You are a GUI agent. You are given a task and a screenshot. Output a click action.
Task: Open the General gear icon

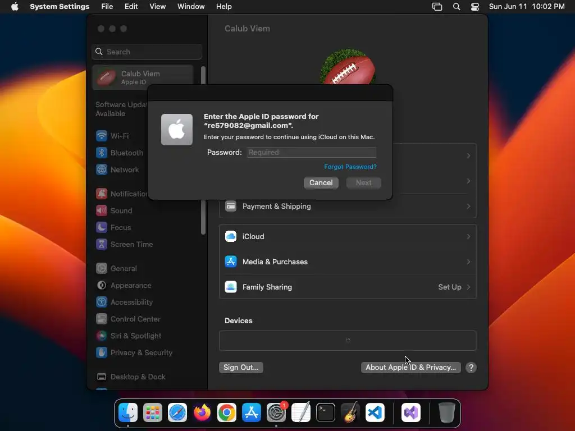click(102, 268)
